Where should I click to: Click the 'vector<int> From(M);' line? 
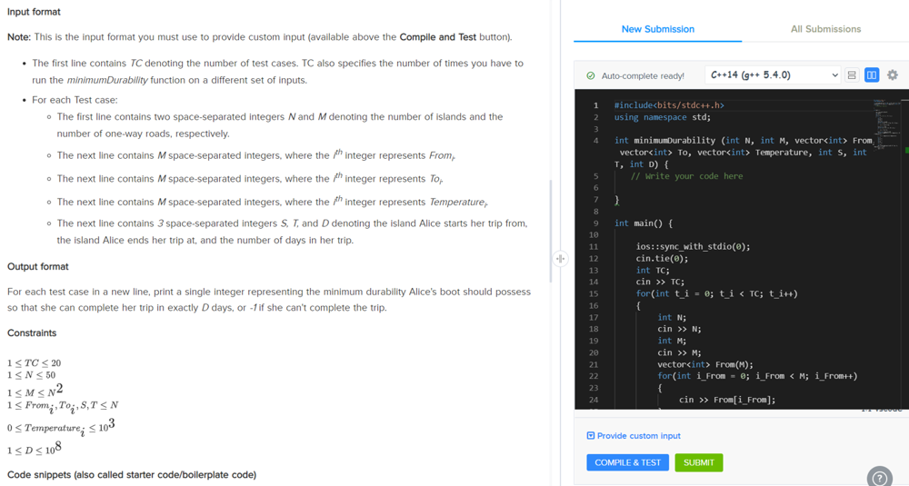coord(705,364)
